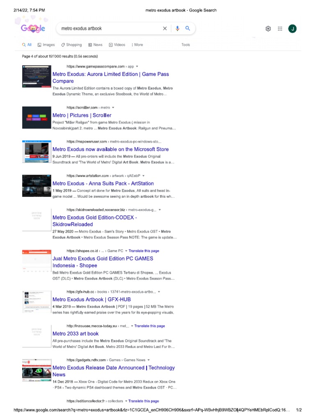Open Metro Exodus - Anna Suits Pack - ArtStation
Image resolution: width=315 pixels, height=420 pixels.
(103, 183)
